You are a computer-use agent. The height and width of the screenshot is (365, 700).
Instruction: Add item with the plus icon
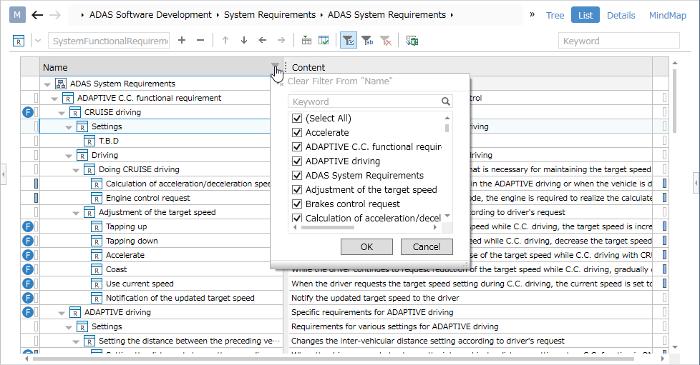[x=182, y=41]
